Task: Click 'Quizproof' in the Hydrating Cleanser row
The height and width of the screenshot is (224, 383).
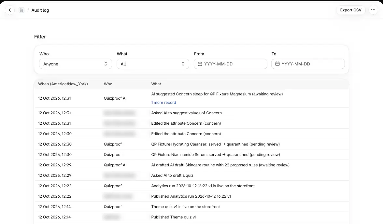Action: click(x=113, y=144)
